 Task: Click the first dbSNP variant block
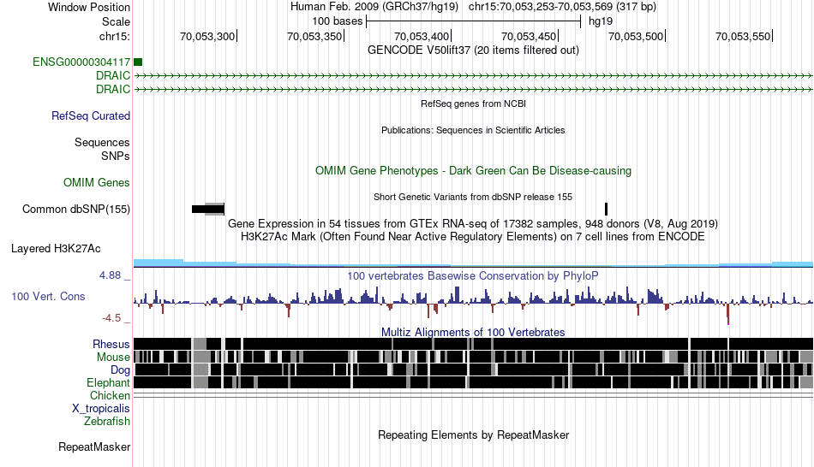click(208, 209)
